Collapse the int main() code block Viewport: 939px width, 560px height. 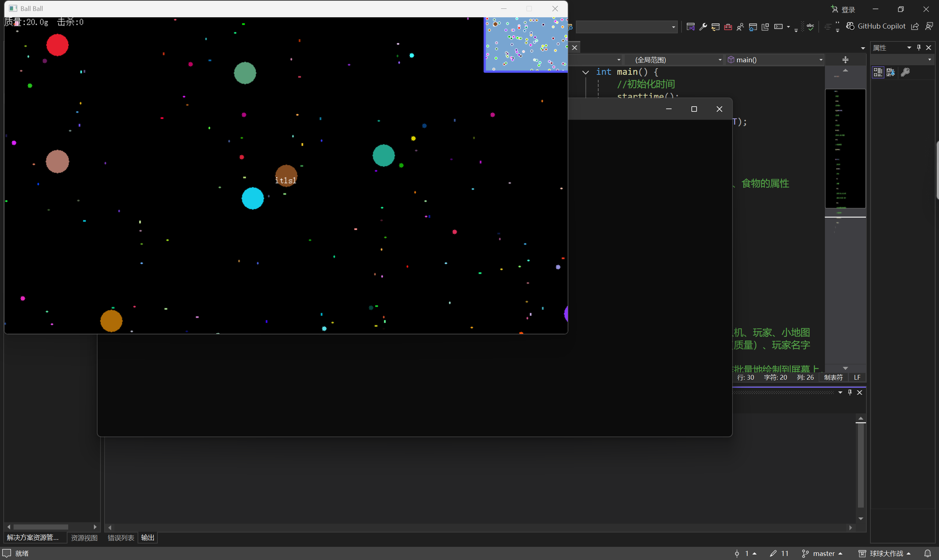(x=586, y=72)
